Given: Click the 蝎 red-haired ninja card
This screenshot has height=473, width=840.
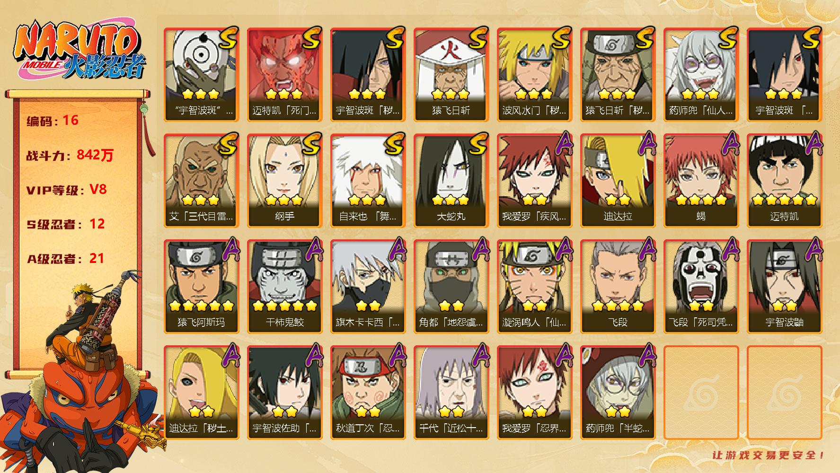Looking at the screenshot, I should 701,181.
